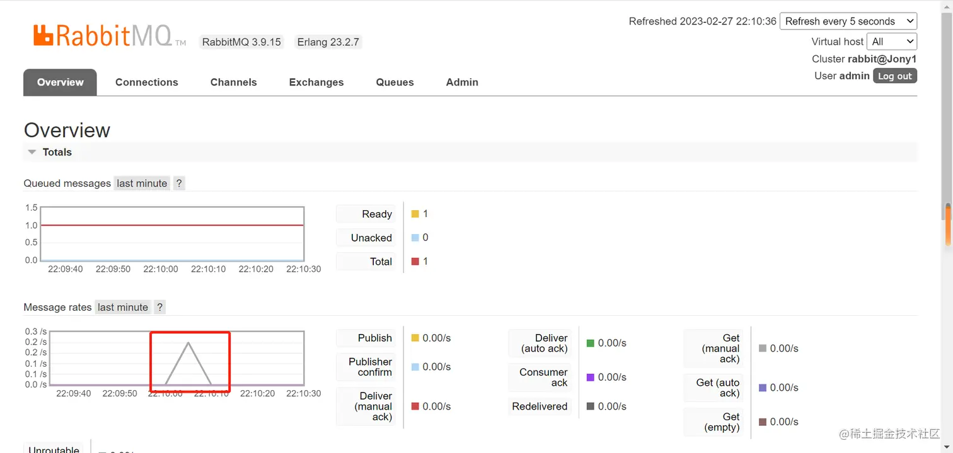
Task: Change queued messages 'last minute' range
Action: (x=142, y=183)
